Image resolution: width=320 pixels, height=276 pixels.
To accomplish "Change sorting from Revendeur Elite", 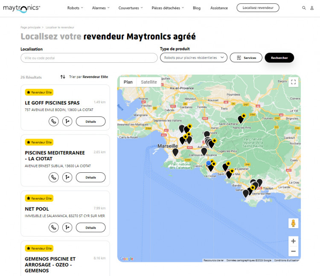I will pos(88,77).
